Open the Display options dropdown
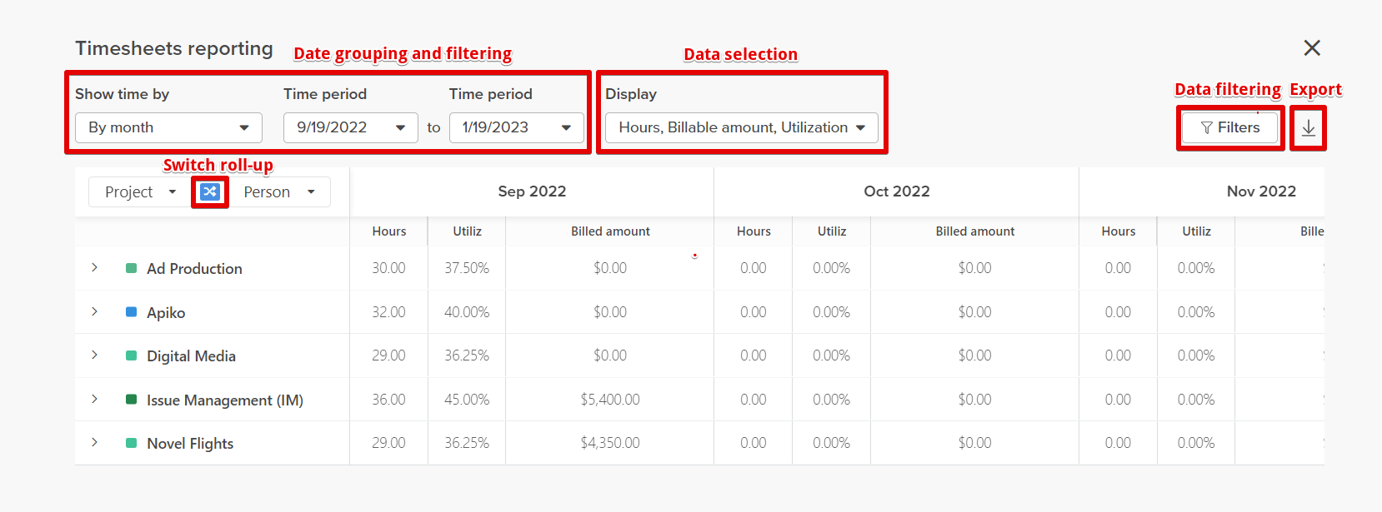Image resolution: width=1382 pixels, height=512 pixels. [x=741, y=127]
